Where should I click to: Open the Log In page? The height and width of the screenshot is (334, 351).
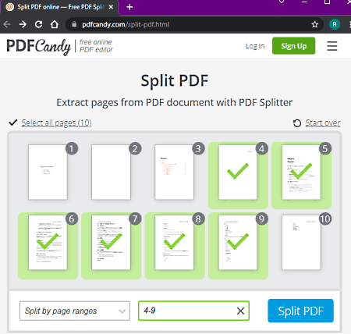255,46
